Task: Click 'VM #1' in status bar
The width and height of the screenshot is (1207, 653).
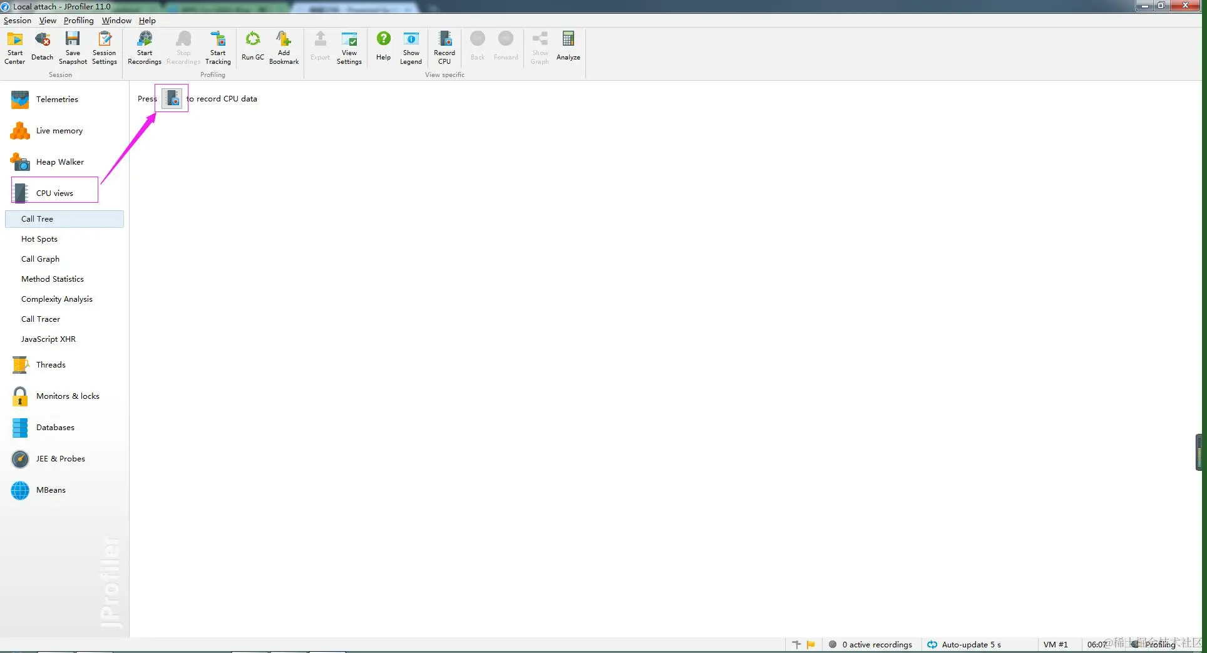Action: [x=1055, y=644]
